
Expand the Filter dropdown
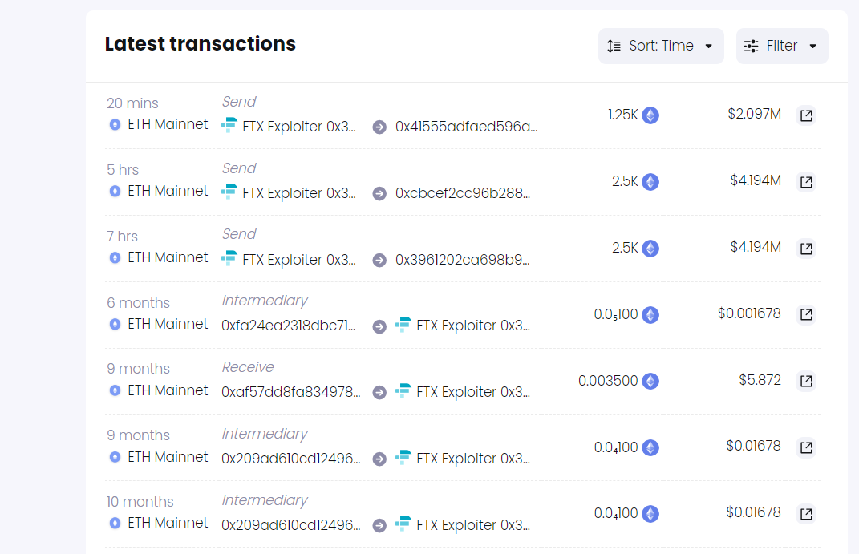pyautogui.click(x=782, y=46)
